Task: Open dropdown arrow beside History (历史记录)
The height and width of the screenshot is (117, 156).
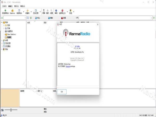Action: pos(40,12)
